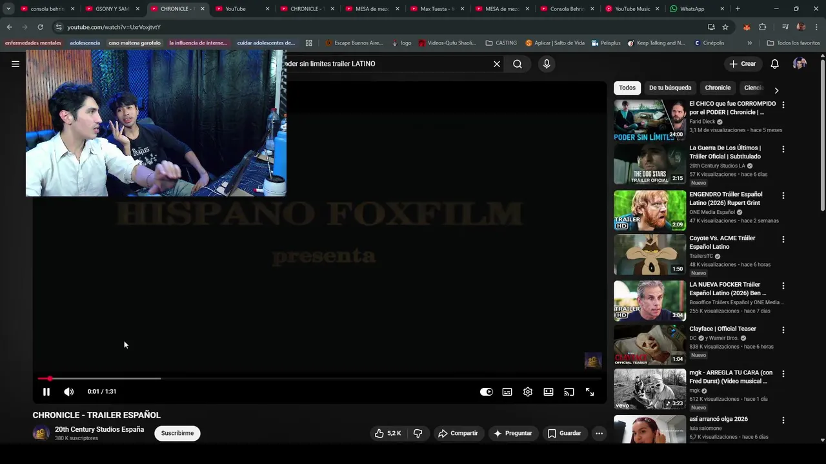Open Coyote Vs. ACME Tráiler video title
The width and height of the screenshot is (826, 464).
[722, 242]
